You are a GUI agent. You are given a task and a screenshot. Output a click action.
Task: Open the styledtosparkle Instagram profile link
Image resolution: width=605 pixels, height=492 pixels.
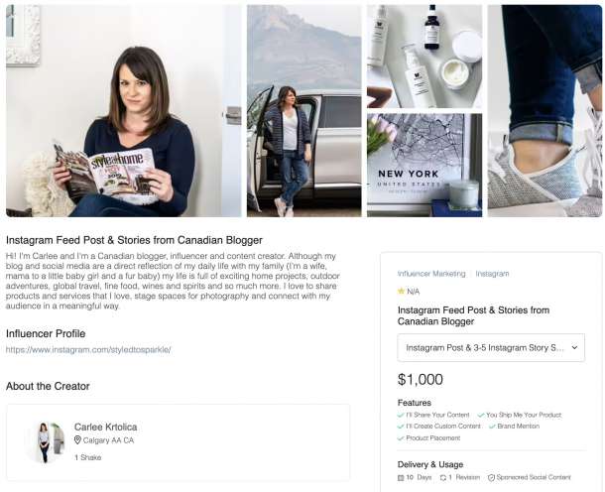88,350
